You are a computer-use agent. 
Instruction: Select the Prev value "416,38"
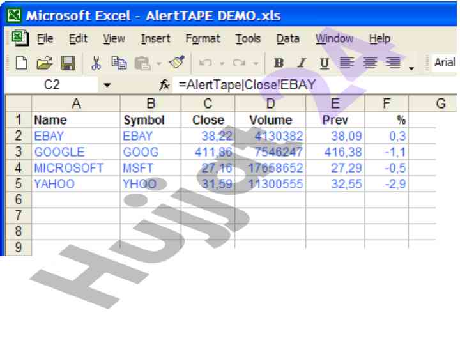point(335,151)
